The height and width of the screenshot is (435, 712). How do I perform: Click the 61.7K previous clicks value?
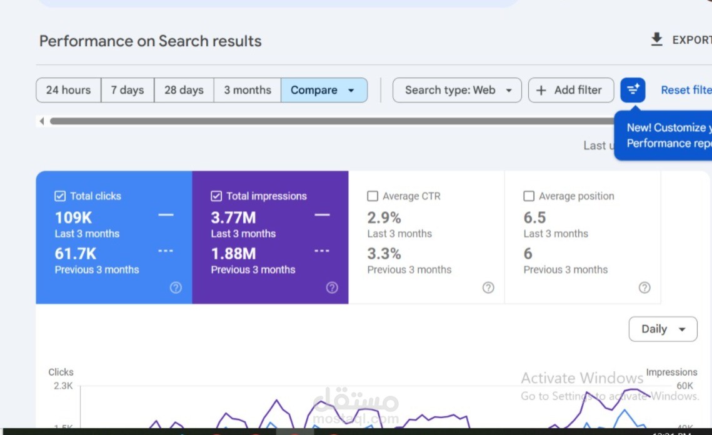[76, 253]
